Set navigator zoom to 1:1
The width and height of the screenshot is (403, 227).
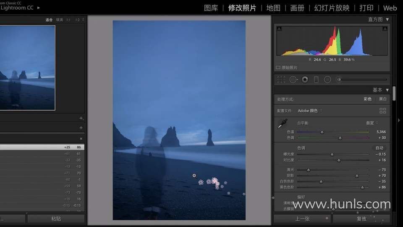tap(68, 20)
